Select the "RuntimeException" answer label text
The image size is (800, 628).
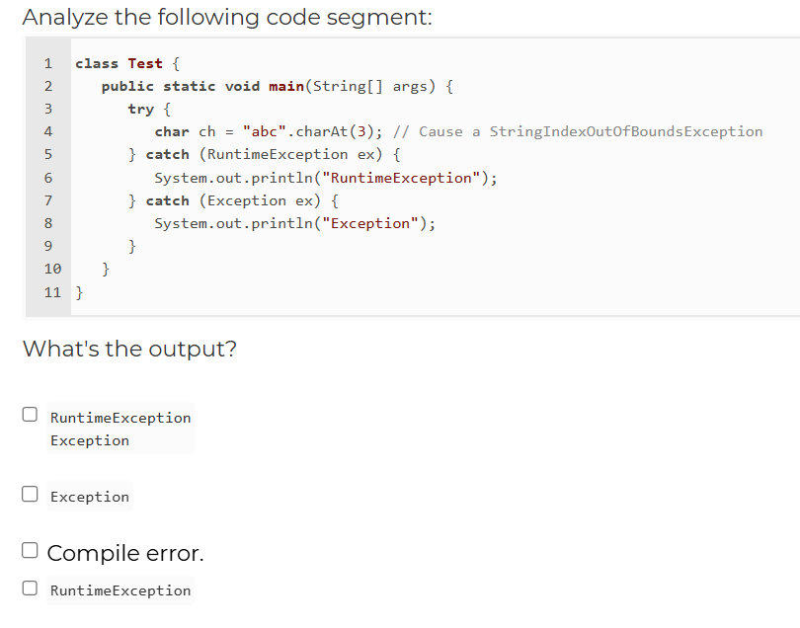pyautogui.click(x=120, y=589)
